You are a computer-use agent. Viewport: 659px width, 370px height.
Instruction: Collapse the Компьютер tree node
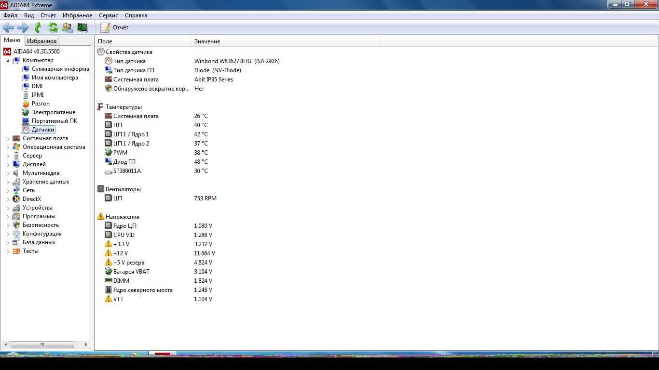pos(8,61)
